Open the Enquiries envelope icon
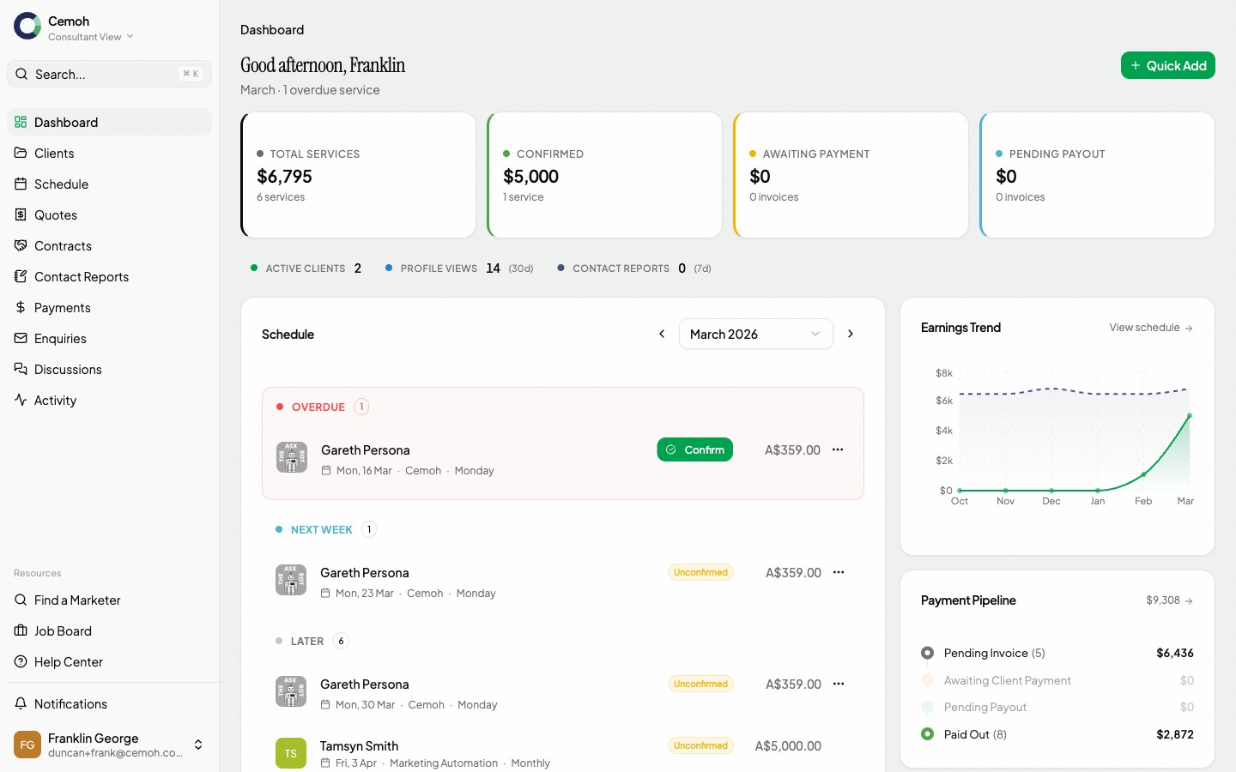This screenshot has width=1236, height=772. coord(21,338)
